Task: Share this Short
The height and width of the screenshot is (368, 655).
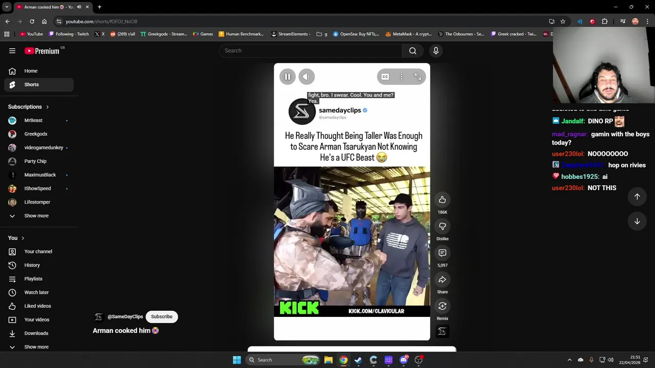Action: 442,280
